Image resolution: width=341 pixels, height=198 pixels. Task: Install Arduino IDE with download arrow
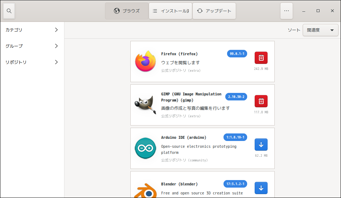(x=261, y=145)
